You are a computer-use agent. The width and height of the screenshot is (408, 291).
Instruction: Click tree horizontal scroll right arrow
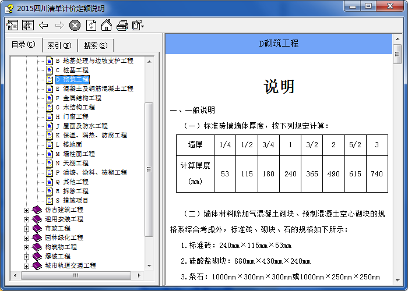(139, 275)
